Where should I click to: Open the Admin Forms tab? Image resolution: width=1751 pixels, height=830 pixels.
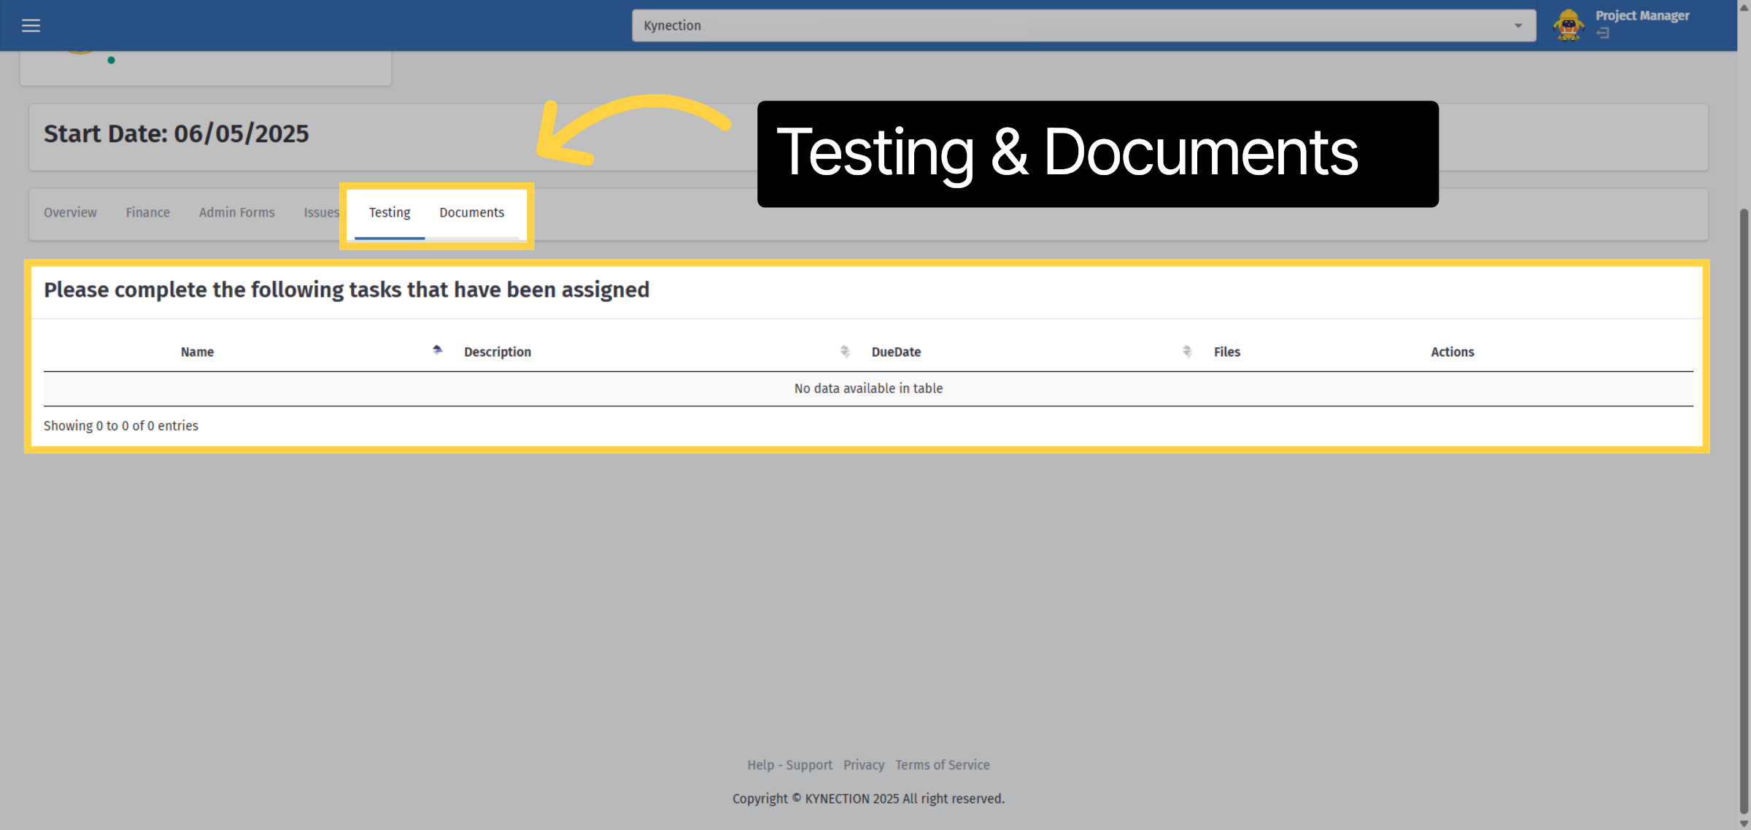tap(236, 212)
